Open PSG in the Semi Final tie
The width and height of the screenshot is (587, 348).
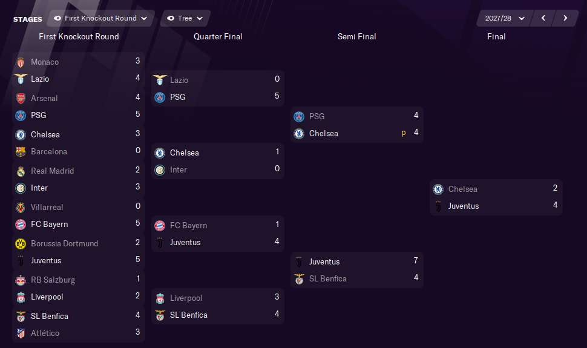tap(316, 116)
